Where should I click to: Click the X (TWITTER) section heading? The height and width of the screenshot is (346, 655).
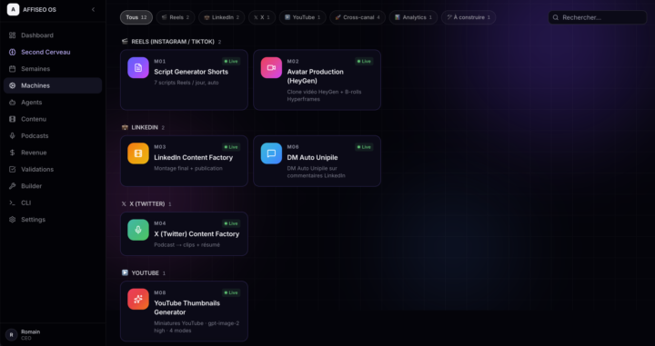[x=146, y=203]
